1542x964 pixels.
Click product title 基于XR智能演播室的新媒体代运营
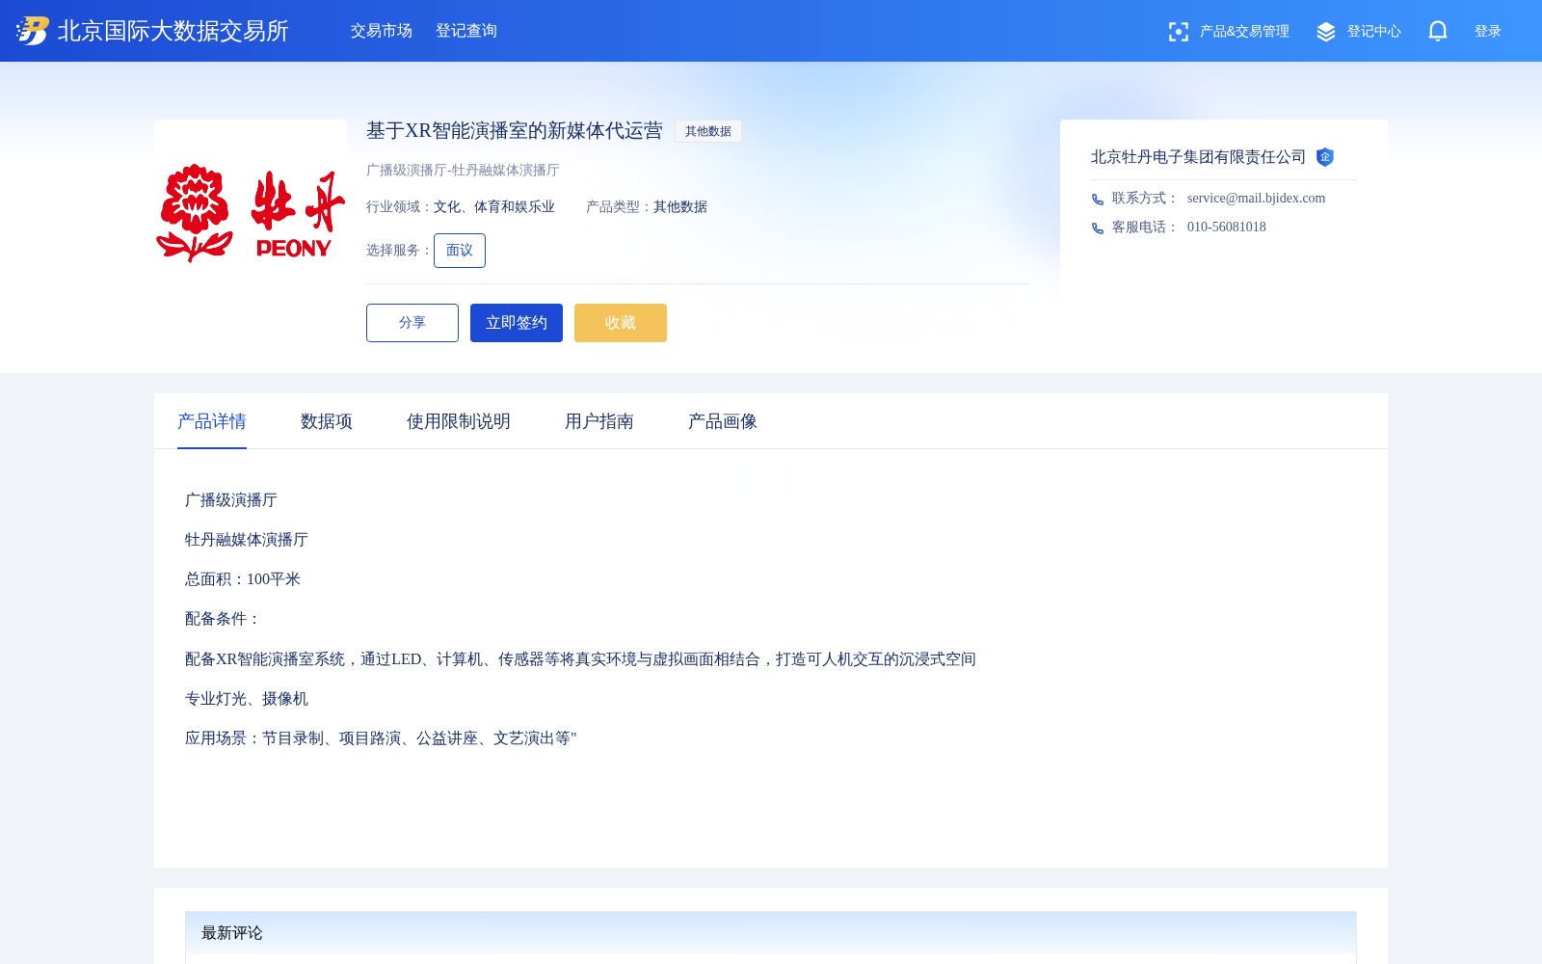pos(515,131)
